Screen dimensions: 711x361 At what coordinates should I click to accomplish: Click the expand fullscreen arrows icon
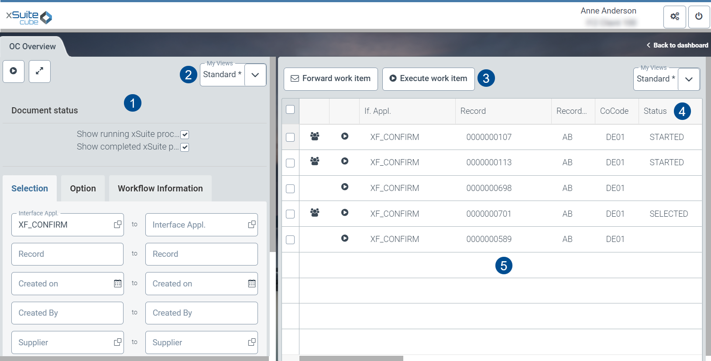pyautogui.click(x=40, y=71)
